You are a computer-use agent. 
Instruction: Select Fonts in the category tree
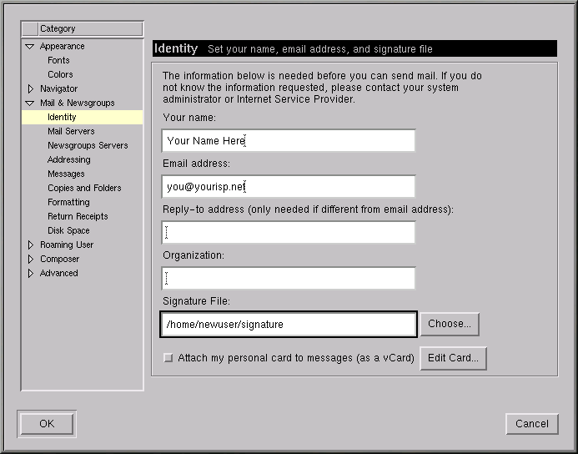point(58,61)
